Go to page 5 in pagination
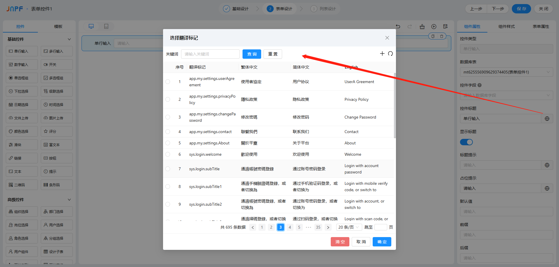 pyautogui.click(x=299, y=227)
